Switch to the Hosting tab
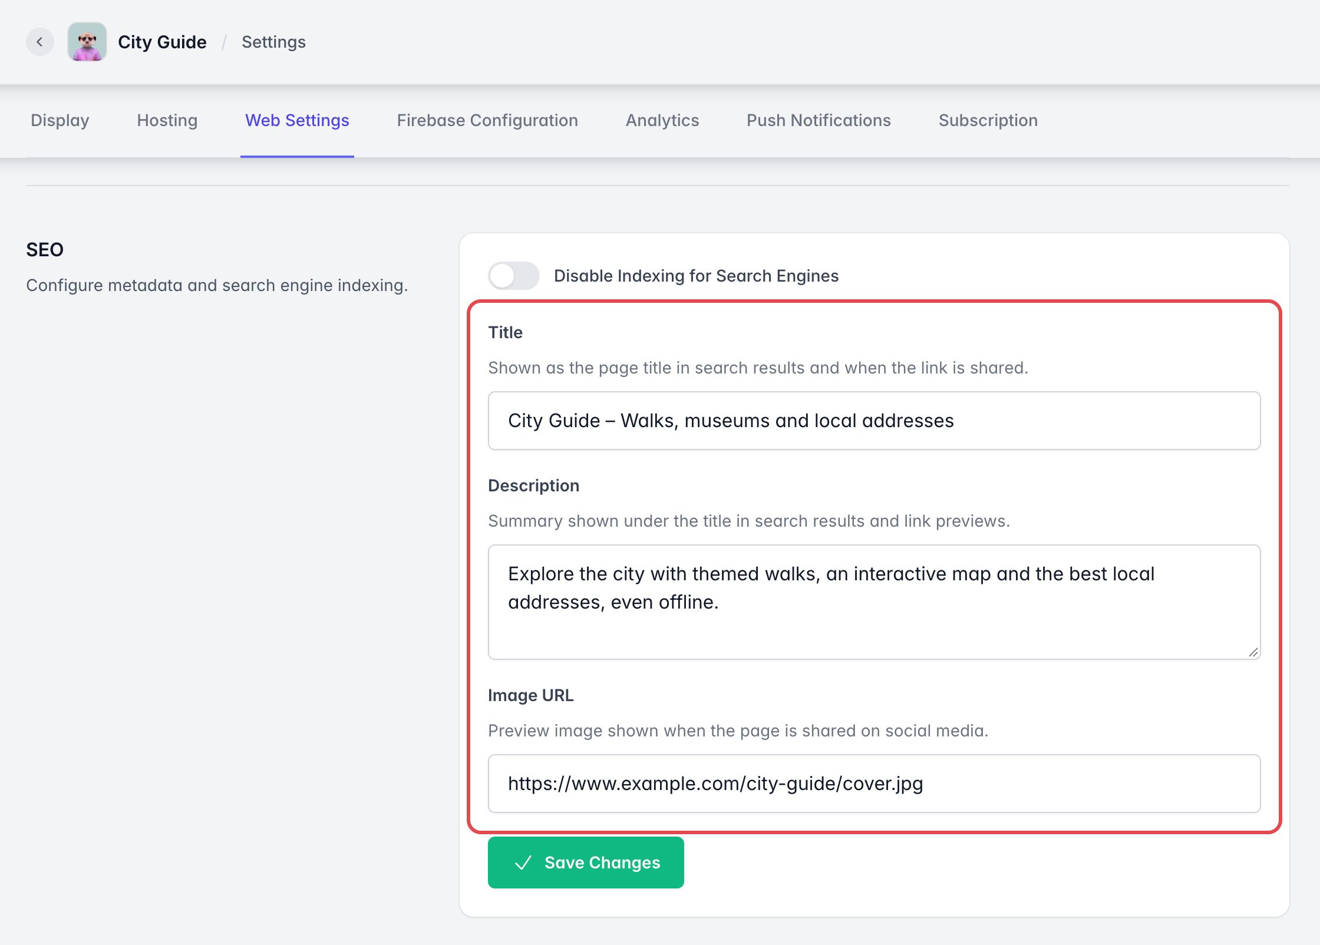This screenshot has width=1320, height=945. click(167, 120)
